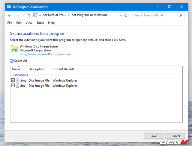Click the forward navigation arrow
This screenshot has width=192, height=146.
click(x=17, y=15)
